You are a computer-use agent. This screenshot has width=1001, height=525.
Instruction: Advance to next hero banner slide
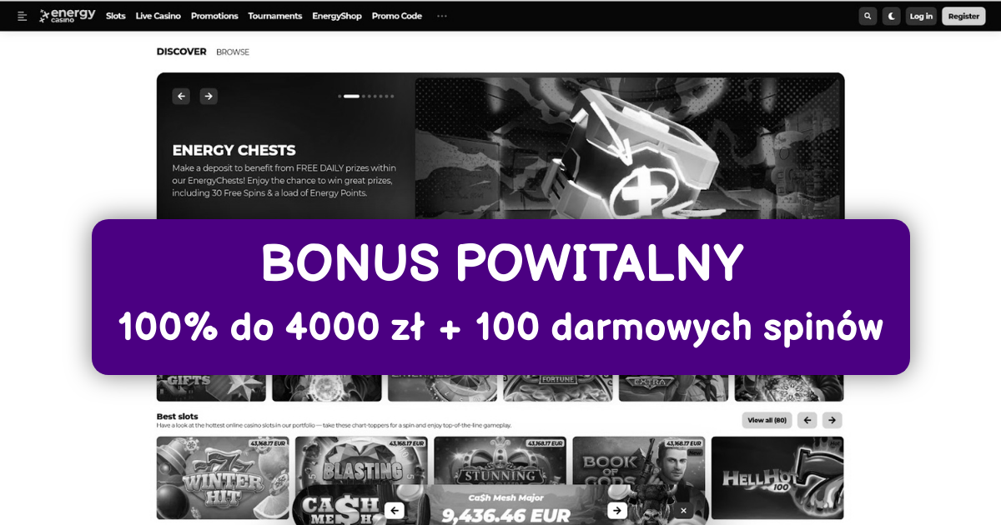pos(209,96)
